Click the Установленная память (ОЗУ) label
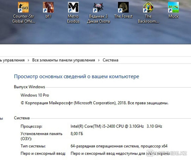Viewport: 191px width, 160px height. click(41, 136)
